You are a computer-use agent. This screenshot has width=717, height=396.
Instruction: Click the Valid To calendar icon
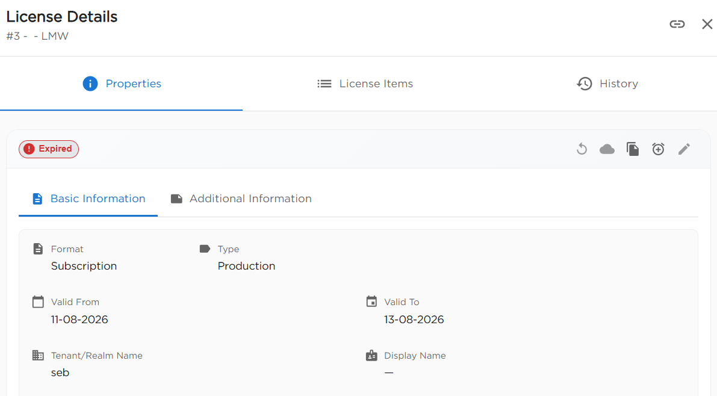pyautogui.click(x=372, y=302)
